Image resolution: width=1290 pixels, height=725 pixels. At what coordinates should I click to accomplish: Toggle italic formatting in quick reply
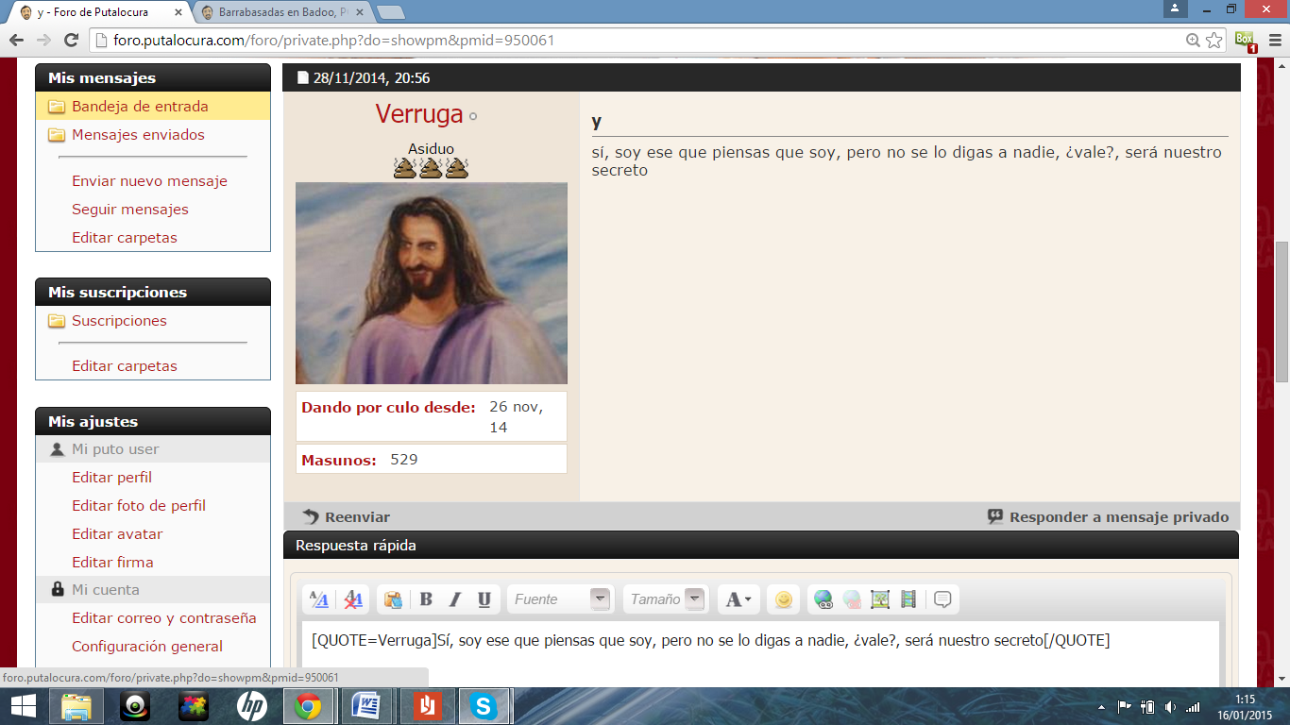tap(455, 599)
